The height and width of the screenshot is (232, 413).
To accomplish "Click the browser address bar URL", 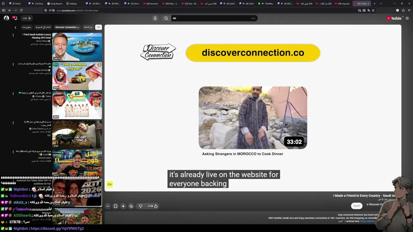I will (77, 10).
